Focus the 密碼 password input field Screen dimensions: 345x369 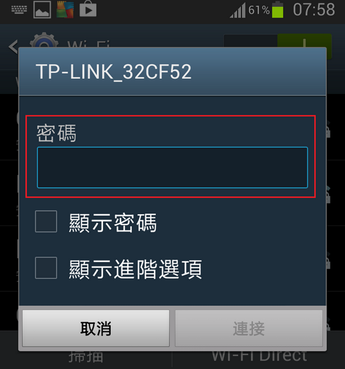[172, 167]
